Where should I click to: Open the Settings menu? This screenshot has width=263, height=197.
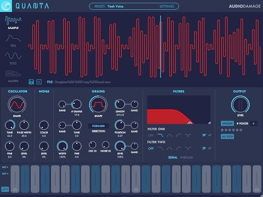(x=167, y=7)
